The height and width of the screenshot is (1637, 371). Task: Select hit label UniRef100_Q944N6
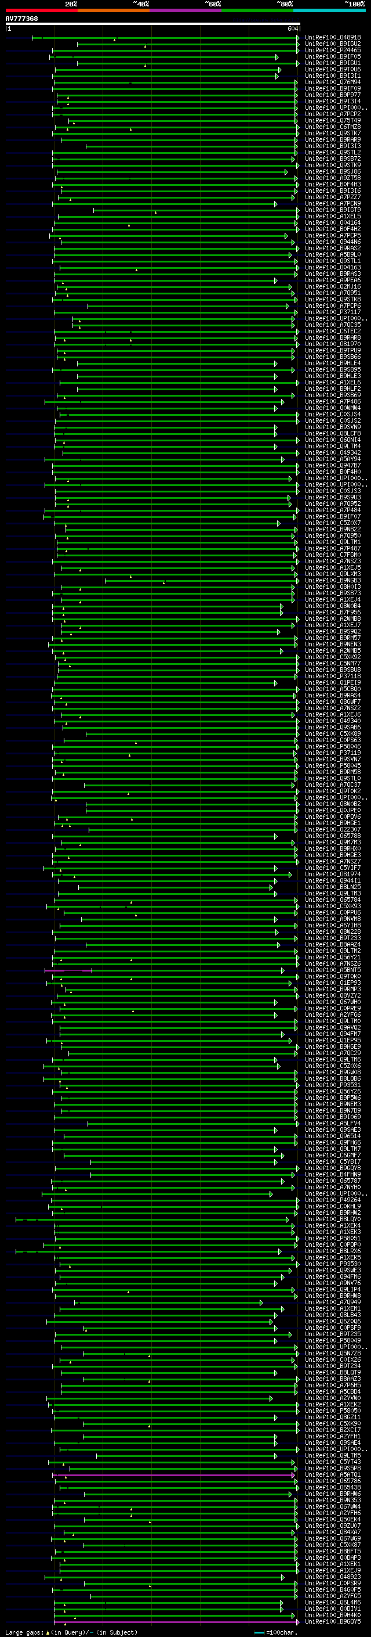coord(333,242)
